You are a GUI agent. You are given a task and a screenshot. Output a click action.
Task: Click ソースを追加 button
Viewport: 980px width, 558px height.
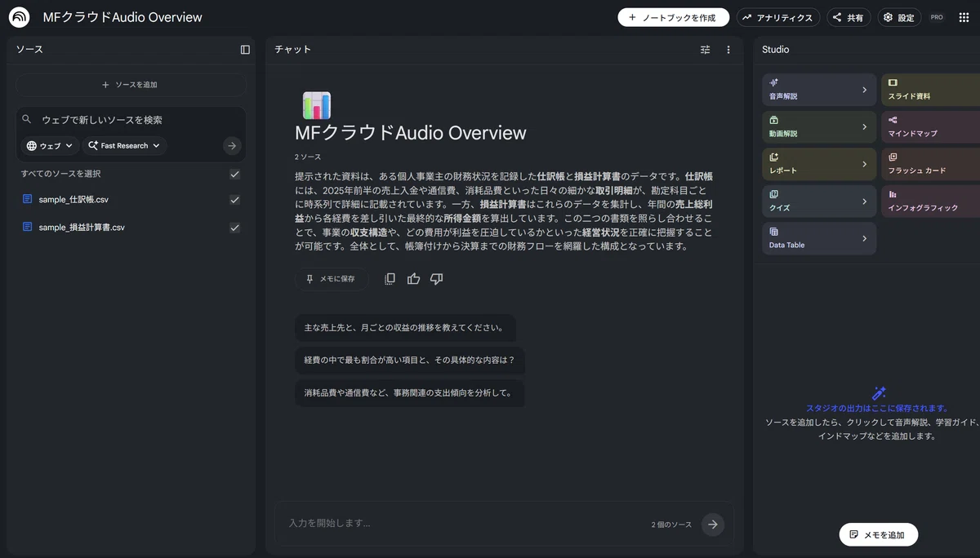coord(131,85)
